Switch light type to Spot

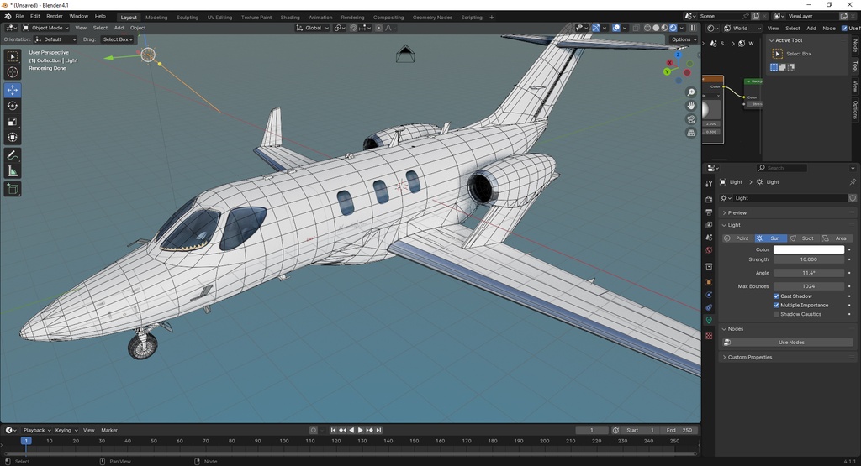(x=803, y=238)
